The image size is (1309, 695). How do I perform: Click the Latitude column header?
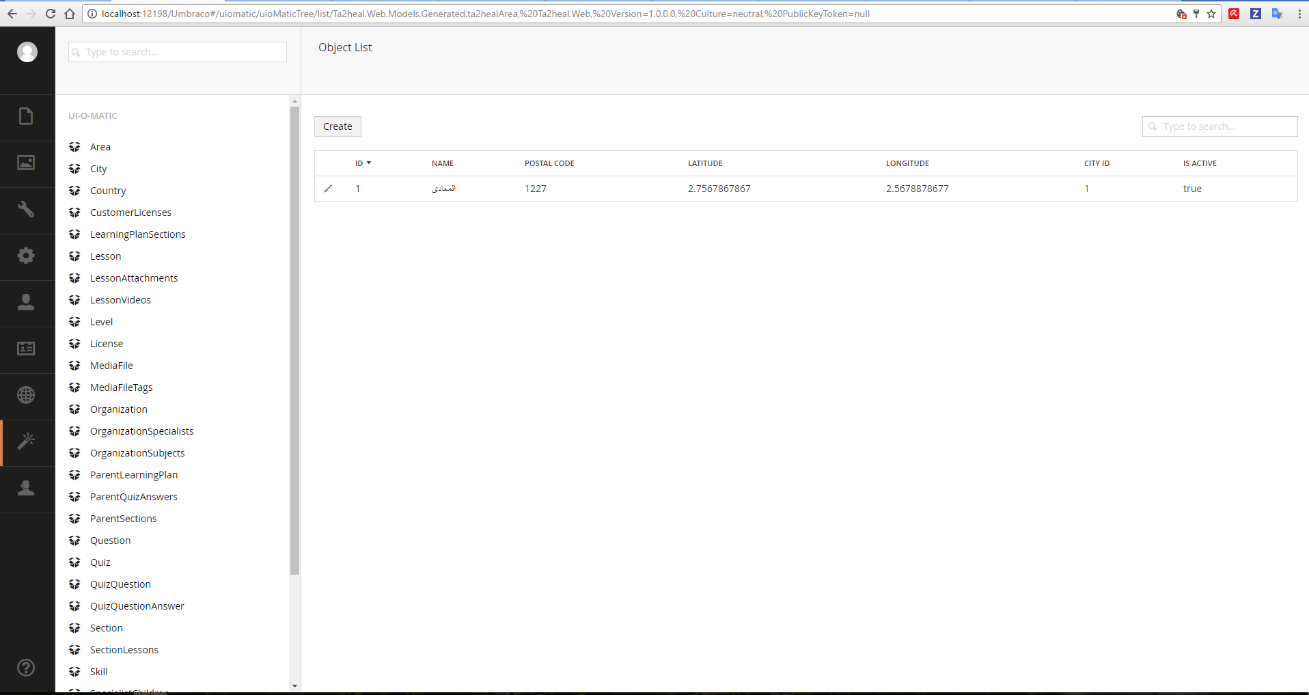(705, 163)
